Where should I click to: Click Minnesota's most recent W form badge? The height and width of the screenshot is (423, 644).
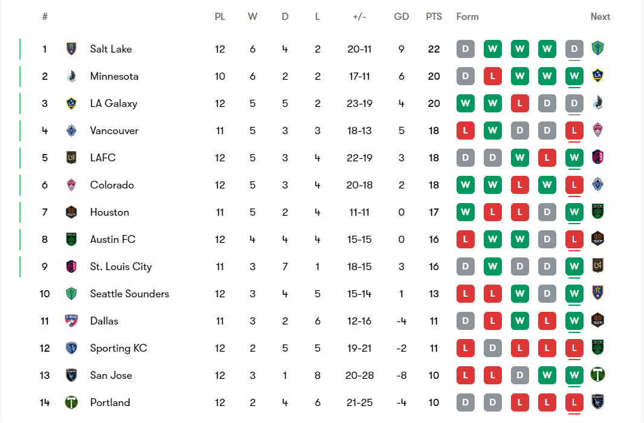click(x=574, y=76)
